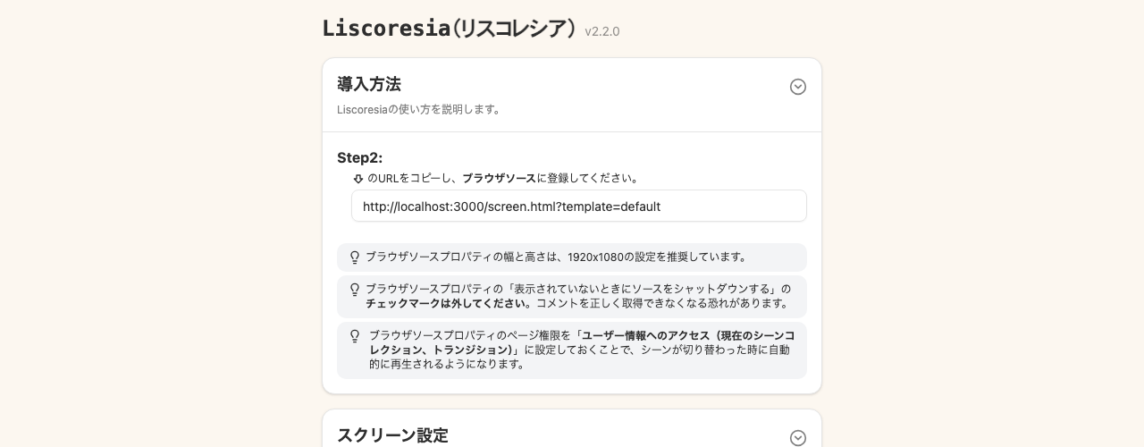Click the bold ブラウザソース text
Viewport: 1144px width, 447px height.
500,178
